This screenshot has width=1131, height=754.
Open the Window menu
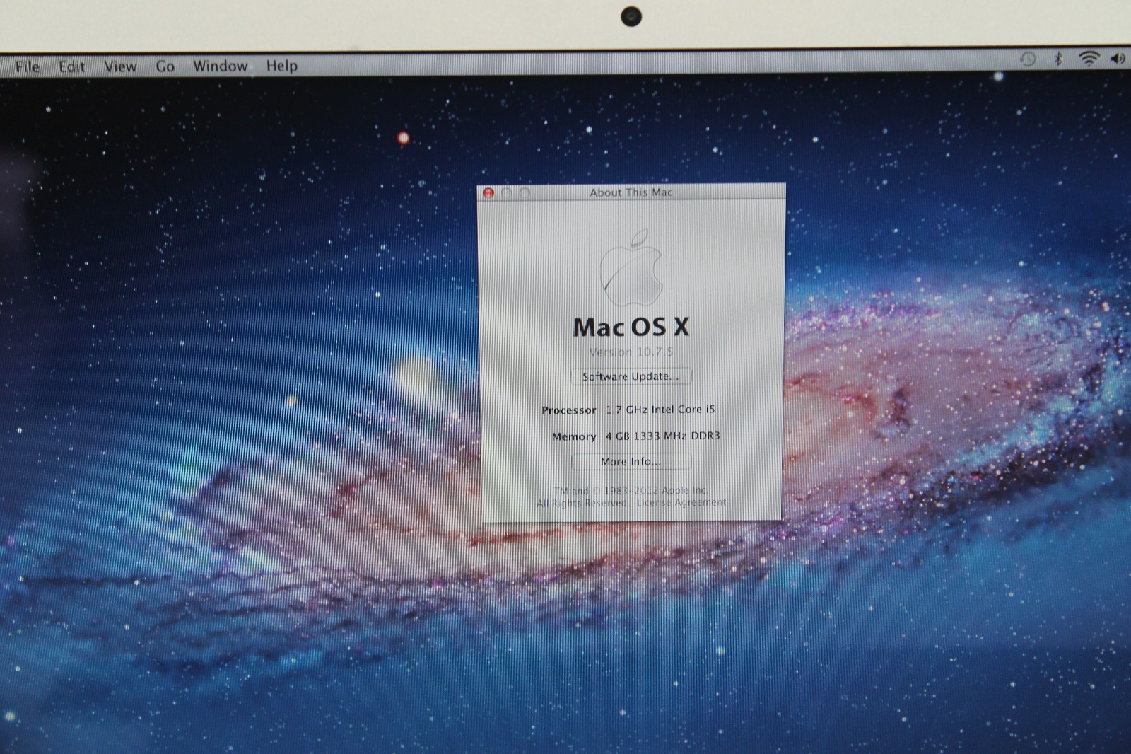point(220,66)
